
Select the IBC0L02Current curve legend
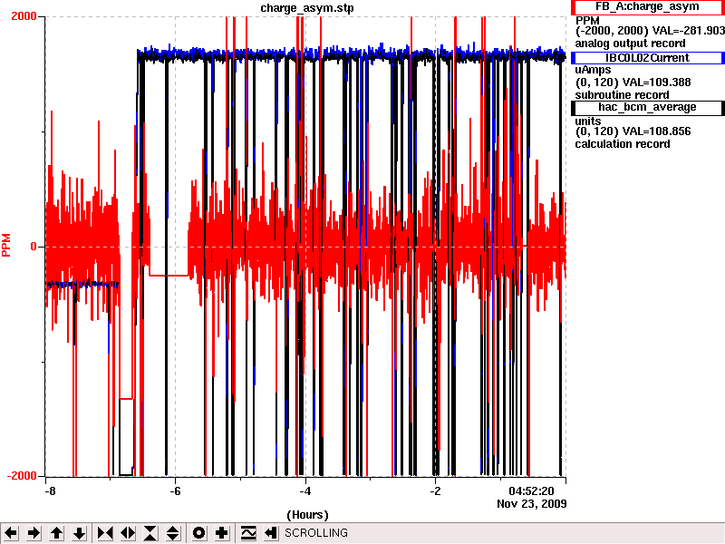[x=647, y=58]
